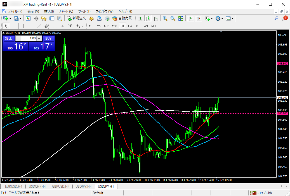Open the New Order (新規注文) dialog
Screen dimensions: 290x196
point(77,18)
